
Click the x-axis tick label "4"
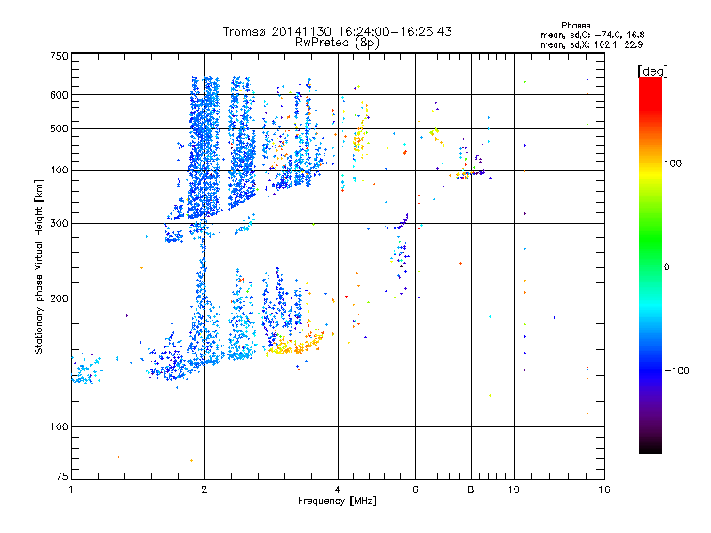(x=338, y=489)
